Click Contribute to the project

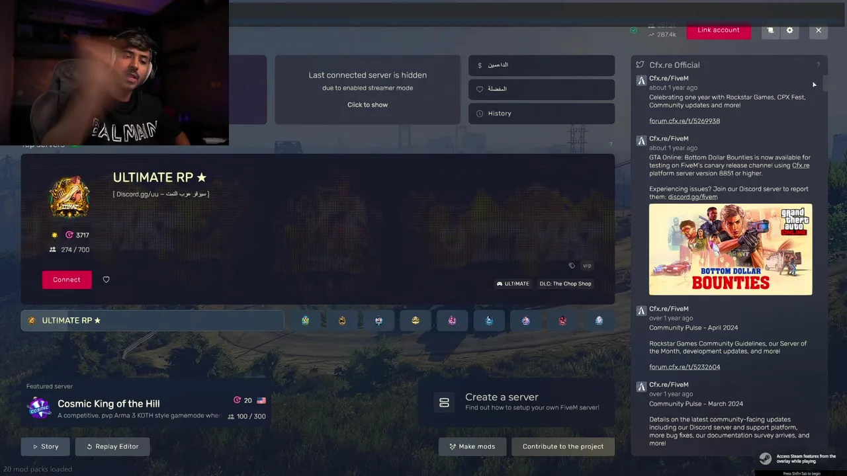(x=563, y=446)
